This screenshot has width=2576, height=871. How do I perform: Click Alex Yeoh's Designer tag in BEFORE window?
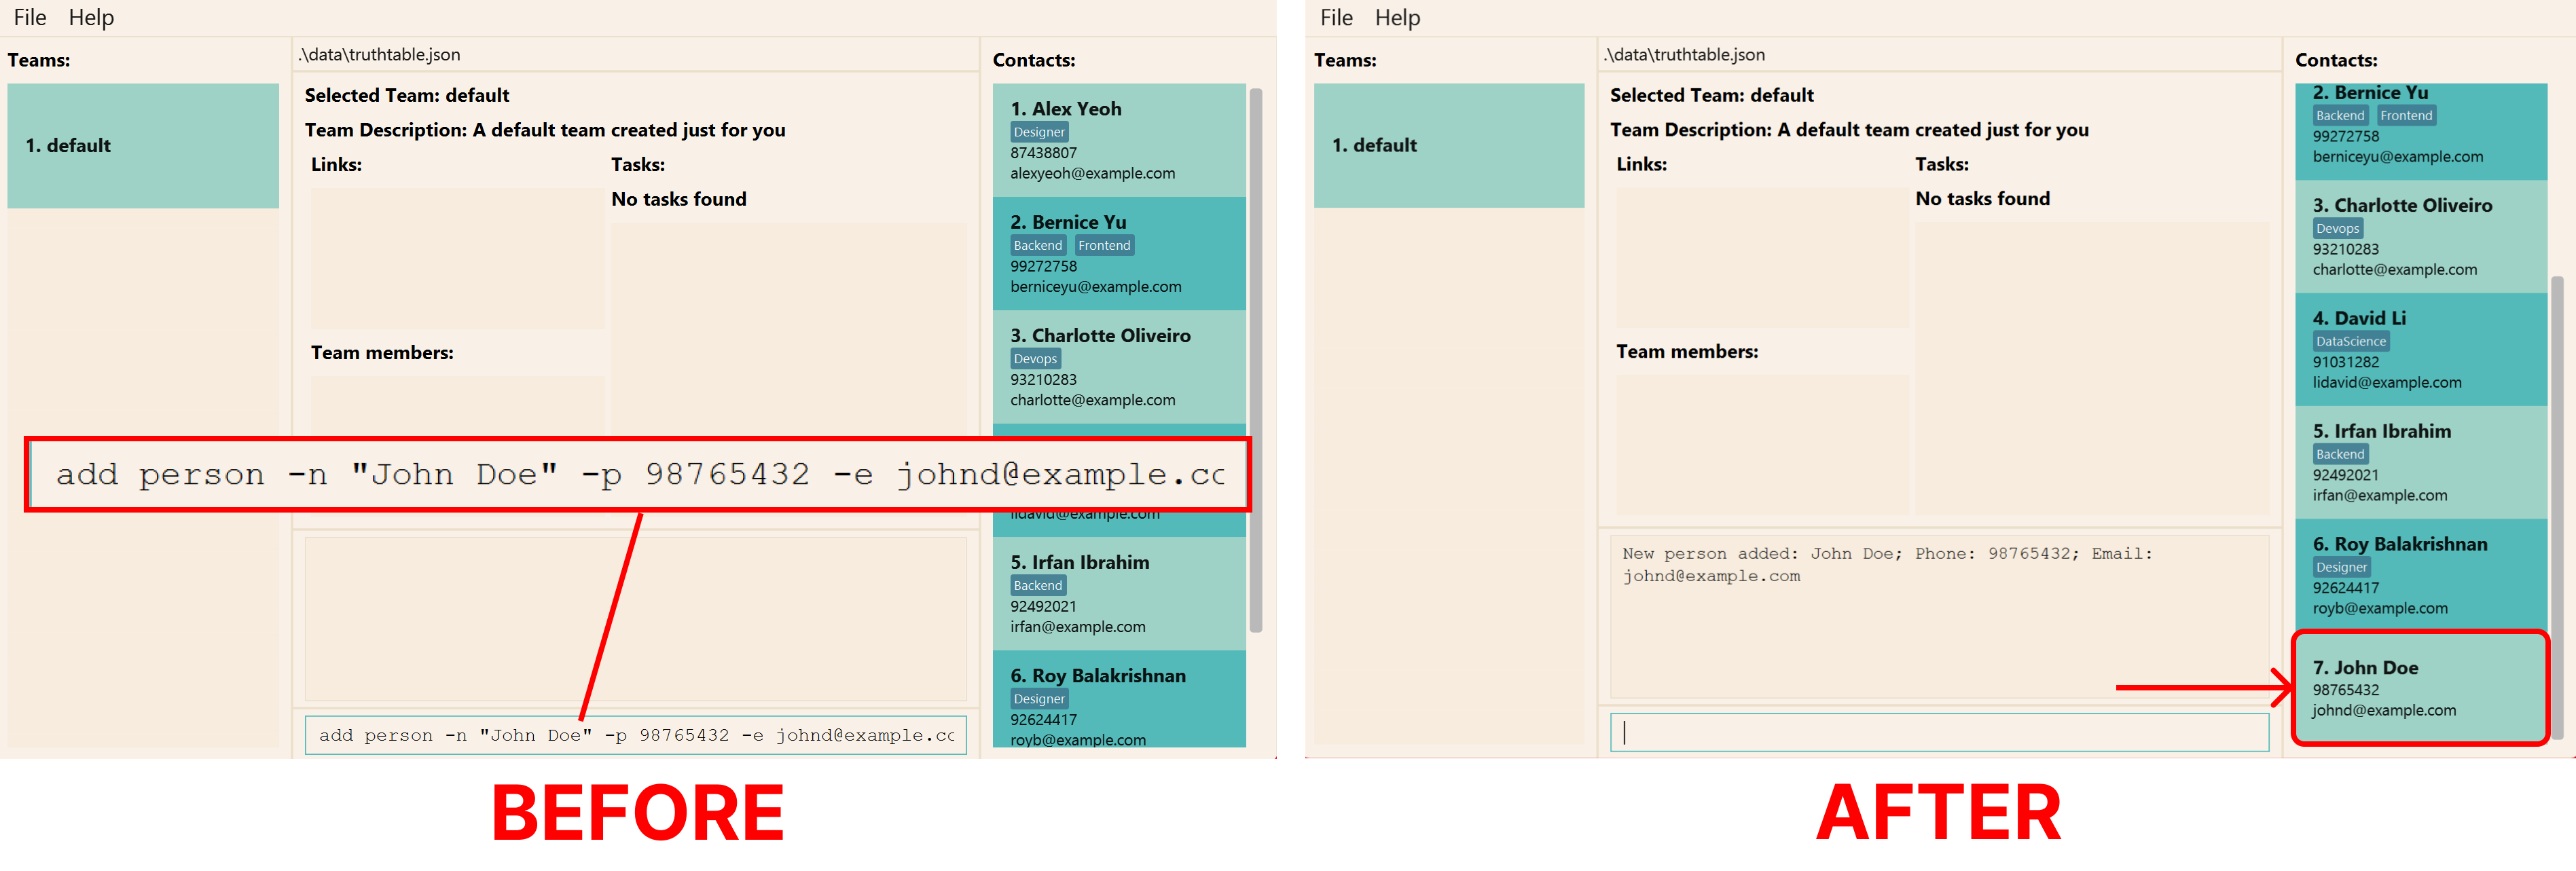[x=1039, y=132]
